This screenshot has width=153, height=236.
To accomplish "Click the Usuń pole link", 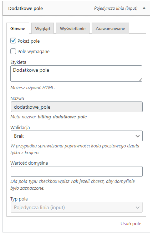I will click(131, 224).
